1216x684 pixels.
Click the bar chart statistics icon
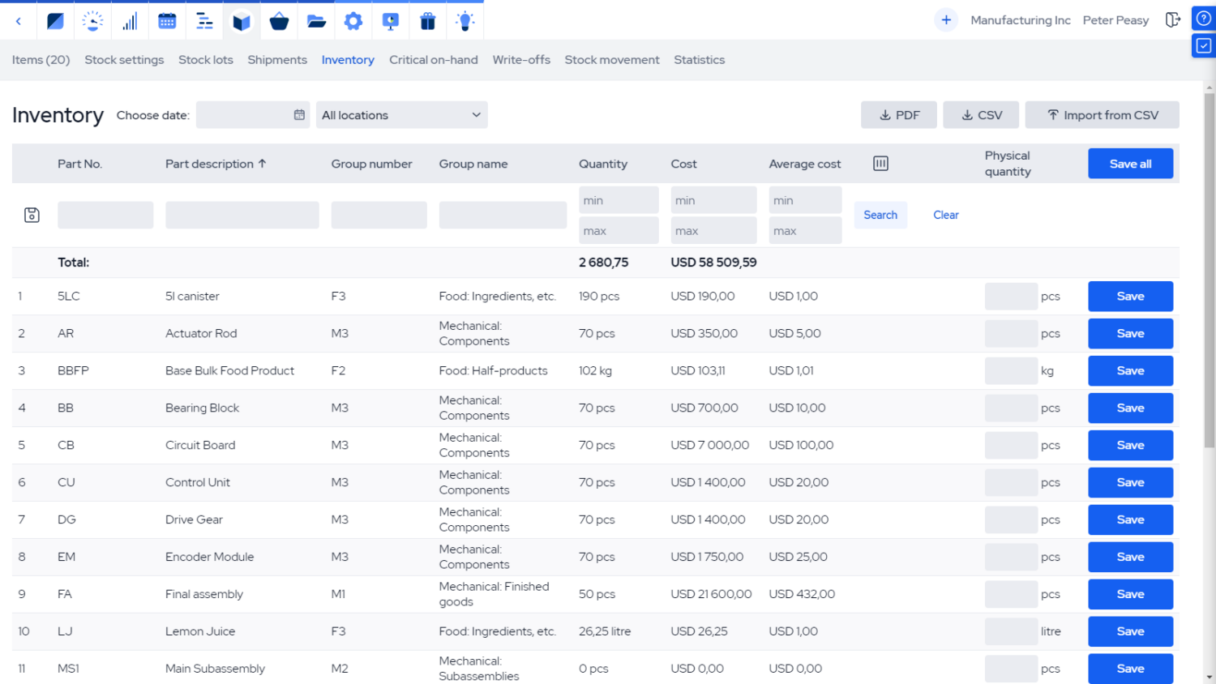coord(130,20)
